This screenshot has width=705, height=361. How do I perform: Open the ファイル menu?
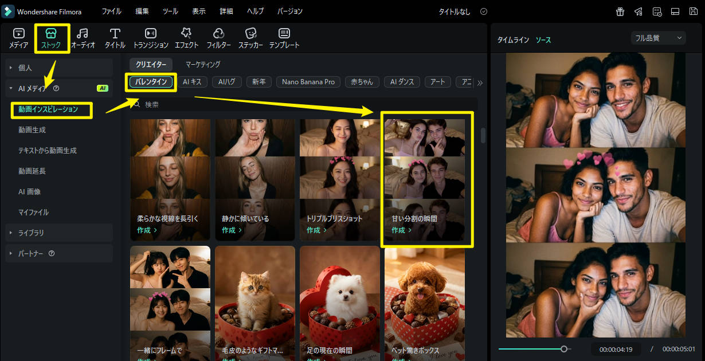[111, 11]
